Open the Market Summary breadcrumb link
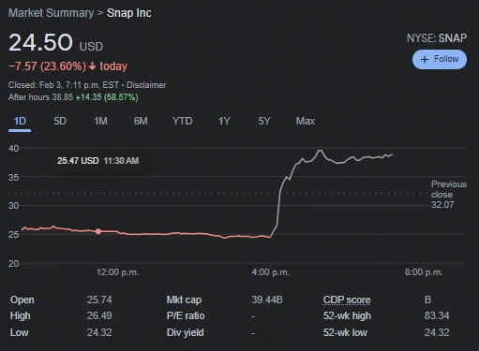The image size is (479, 351). click(x=52, y=13)
